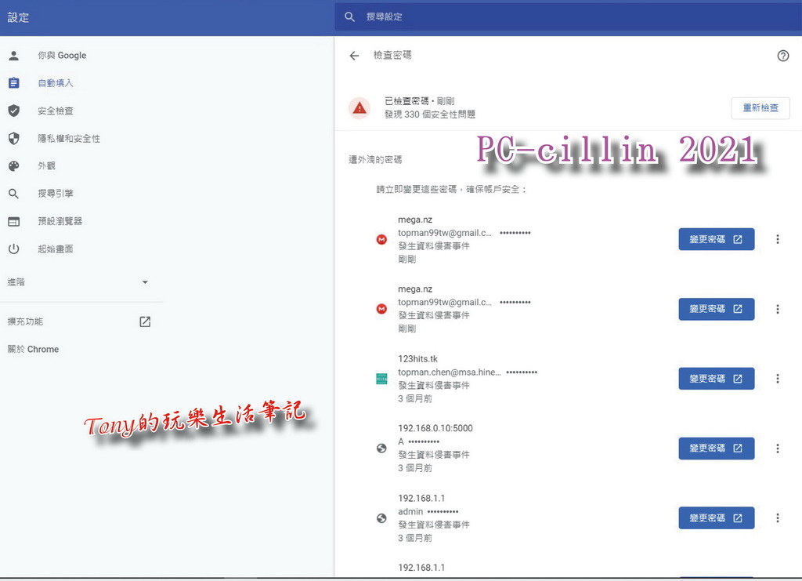Open 你與 Google settings

click(62, 56)
